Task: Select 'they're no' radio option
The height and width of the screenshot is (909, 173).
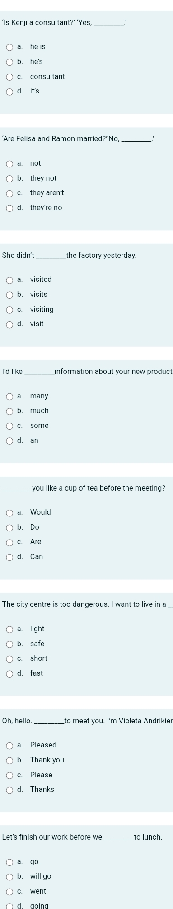Action: [x=9, y=208]
